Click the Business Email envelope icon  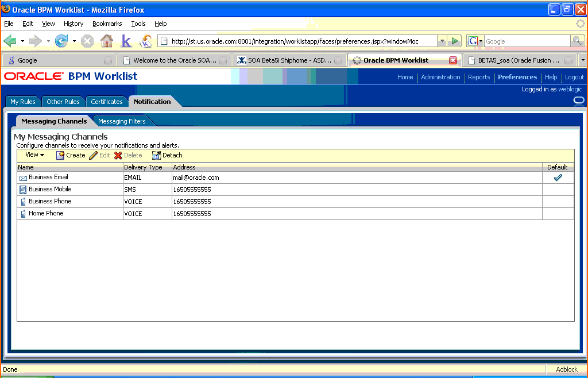click(23, 178)
